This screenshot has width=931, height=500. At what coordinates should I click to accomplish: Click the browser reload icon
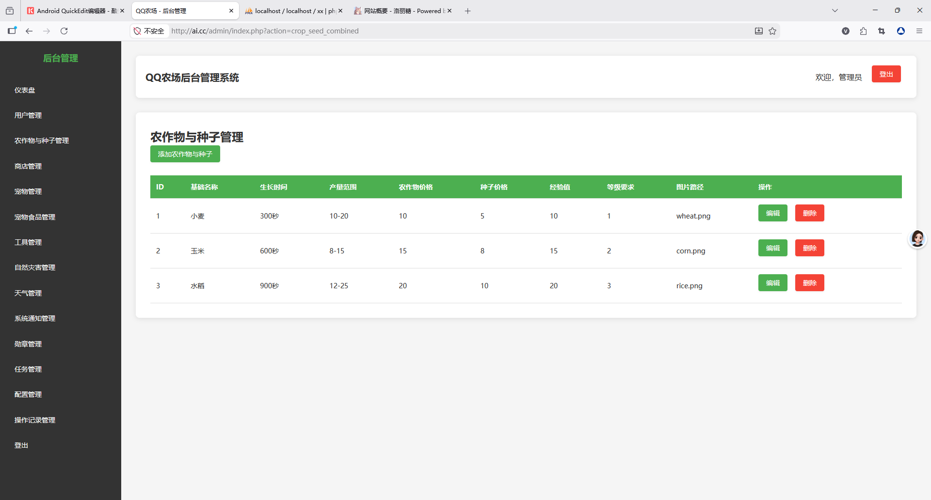pyautogui.click(x=64, y=31)
